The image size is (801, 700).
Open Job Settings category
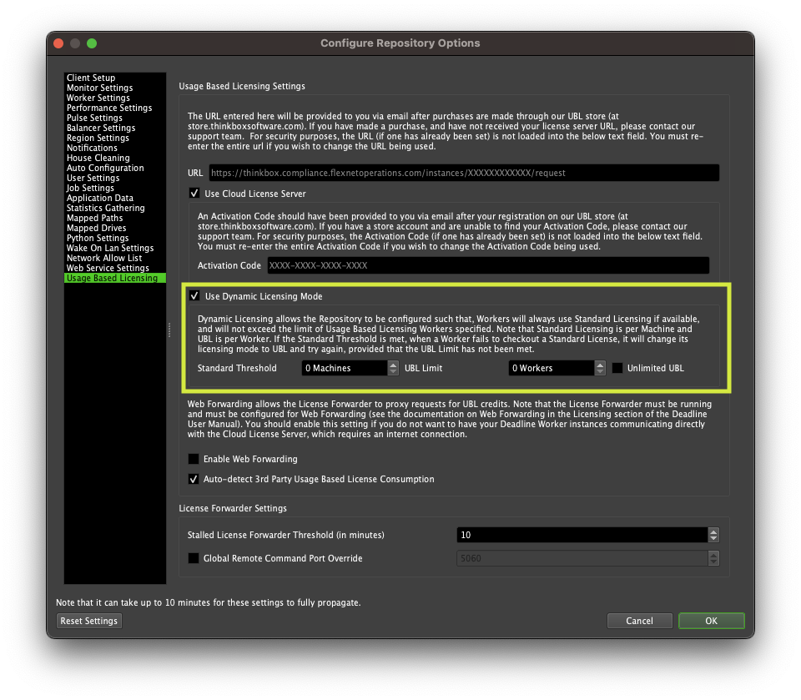[90, 188]
